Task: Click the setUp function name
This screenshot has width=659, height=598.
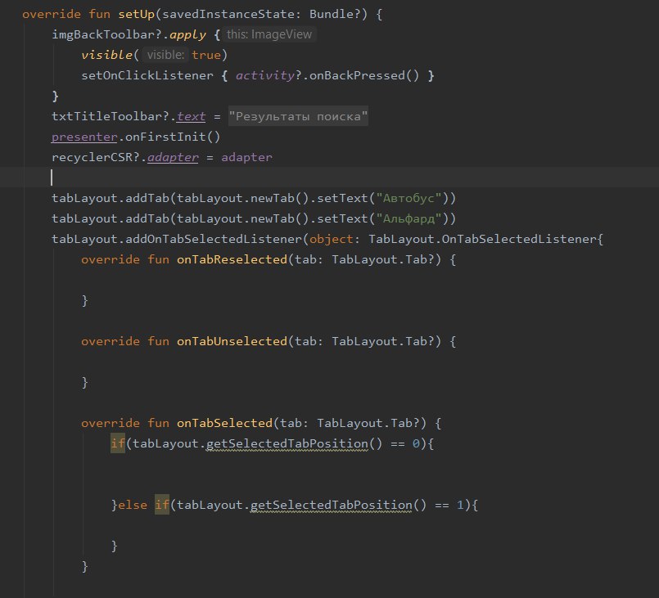Action: pyautogui.click(x=136, y=14)
